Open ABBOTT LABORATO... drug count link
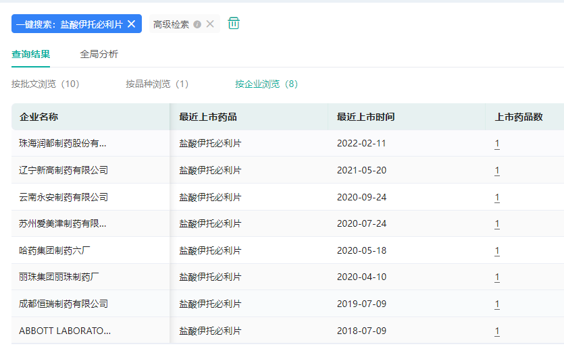564x357 pixels. [x=497, y=331]
